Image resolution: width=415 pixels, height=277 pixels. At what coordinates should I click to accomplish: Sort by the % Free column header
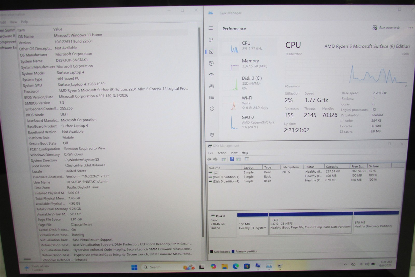379,166
